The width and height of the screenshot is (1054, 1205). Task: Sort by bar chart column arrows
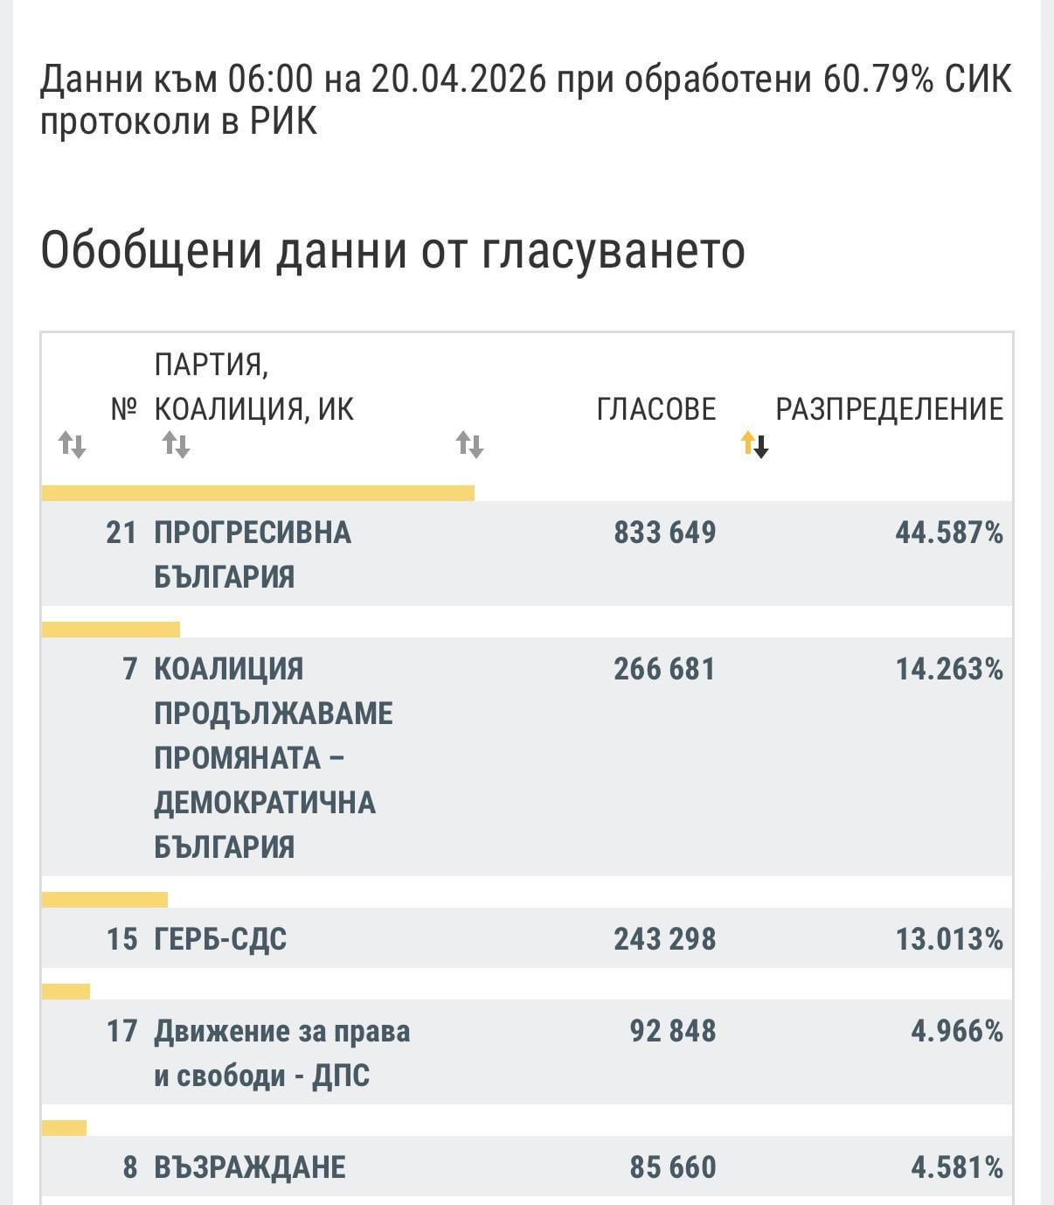[470, 446]
